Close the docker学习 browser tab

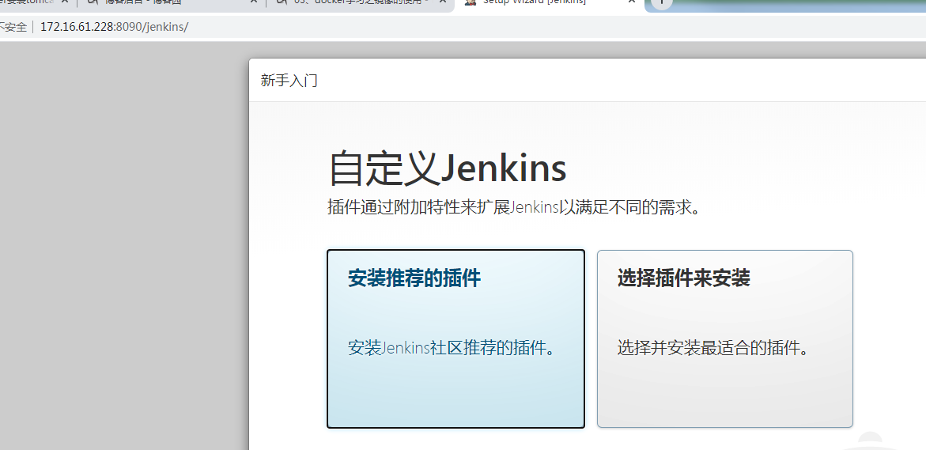pyautogui.click(x=442, y=2)
